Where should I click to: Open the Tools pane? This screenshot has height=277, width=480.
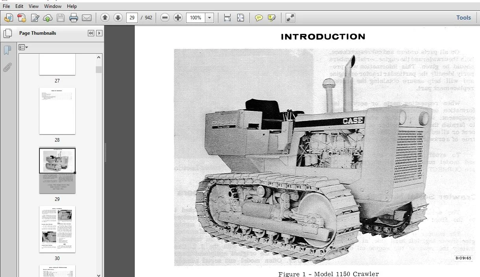pyautogui.click(x=463, y=18)
